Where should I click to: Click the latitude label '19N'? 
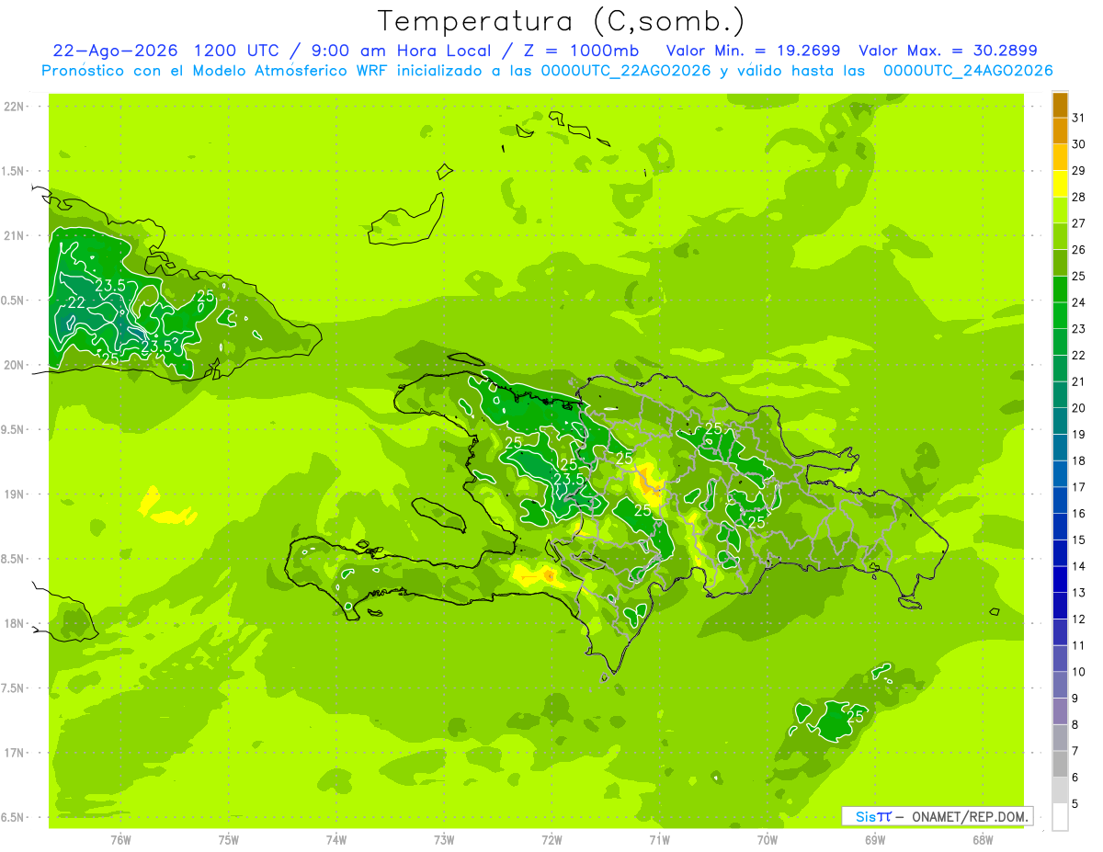tap(14, 494)
